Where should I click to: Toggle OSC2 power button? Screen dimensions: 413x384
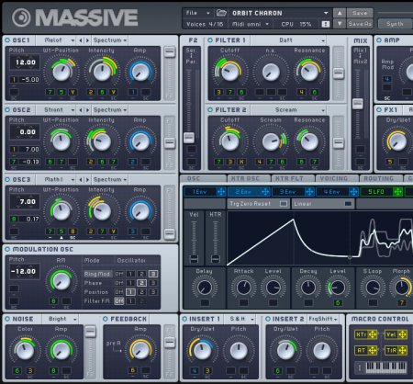[7, 109]
